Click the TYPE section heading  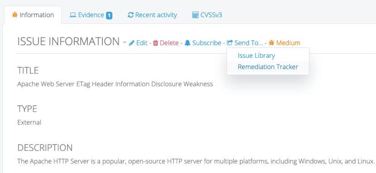pos(27,109)
